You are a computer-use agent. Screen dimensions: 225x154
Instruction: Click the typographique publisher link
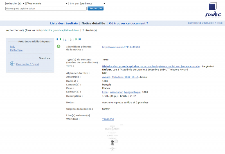pos(132,92)
